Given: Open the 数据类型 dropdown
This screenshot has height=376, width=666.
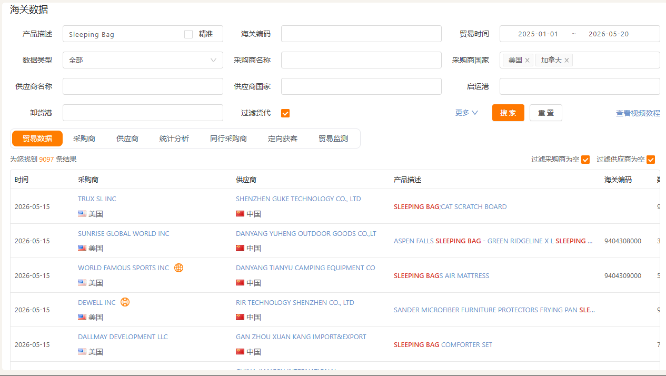Looking at the screenshot, I should tap(143, 60).
